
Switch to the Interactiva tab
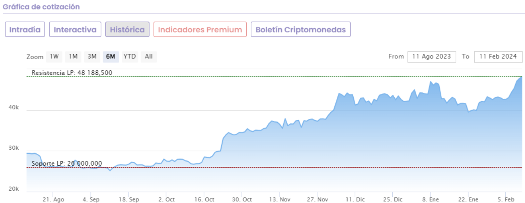[x=75, y=30]
